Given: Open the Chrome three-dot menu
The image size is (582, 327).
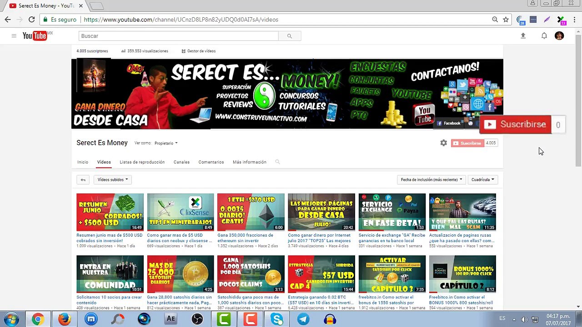Looking at the screenshot, I should tap(575, 20).
